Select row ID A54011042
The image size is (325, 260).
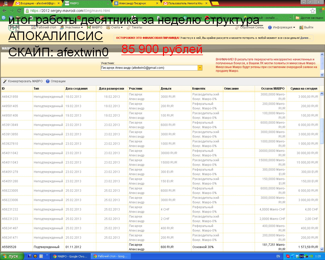click(10, 153)
